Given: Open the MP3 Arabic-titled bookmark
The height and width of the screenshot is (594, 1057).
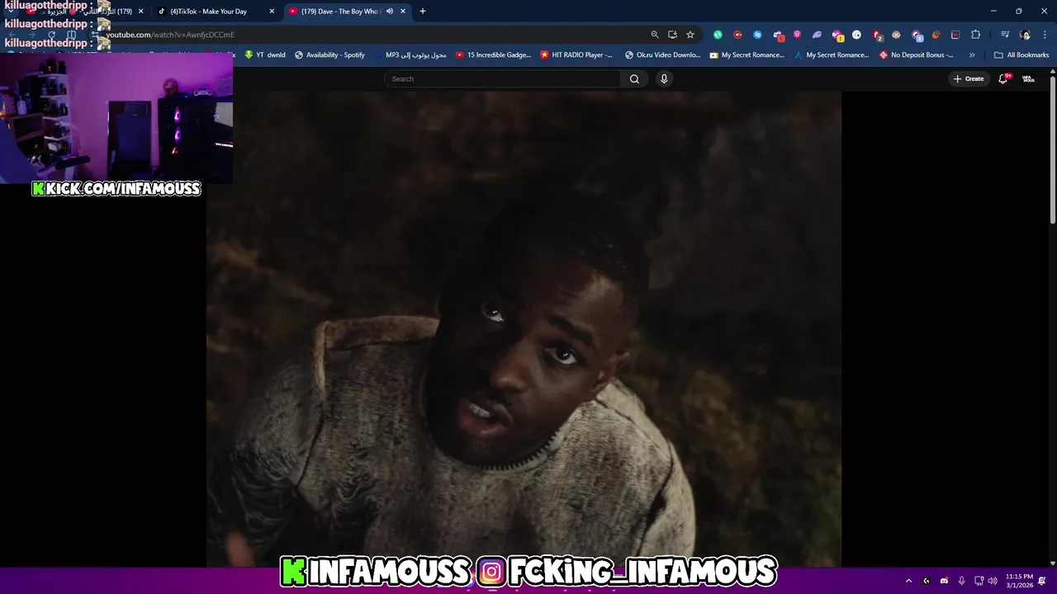Looking at the screenshot, I should [x=410, y=55].
